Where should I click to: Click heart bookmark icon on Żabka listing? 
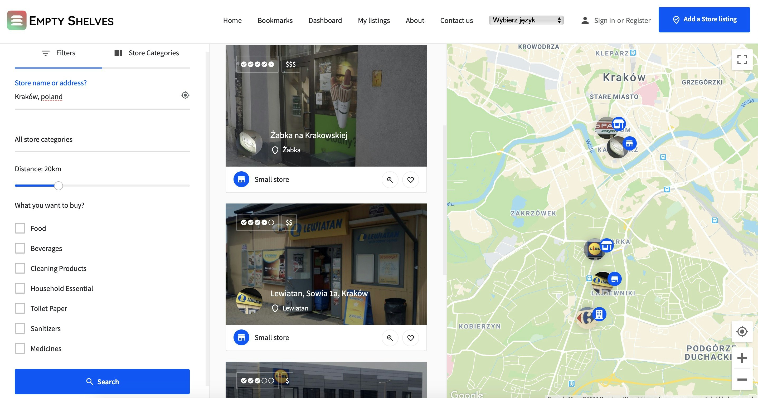pyautogui.click(x=410, y=179)
